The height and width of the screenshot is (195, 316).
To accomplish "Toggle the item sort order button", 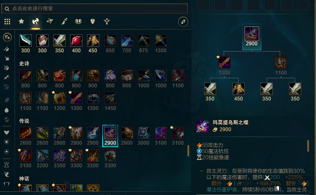I will click(183, 22).
